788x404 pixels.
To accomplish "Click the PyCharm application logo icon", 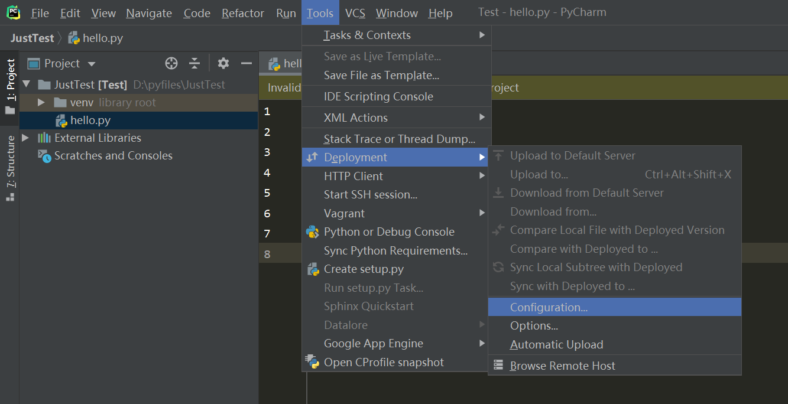I will click(x=13, y=12).
